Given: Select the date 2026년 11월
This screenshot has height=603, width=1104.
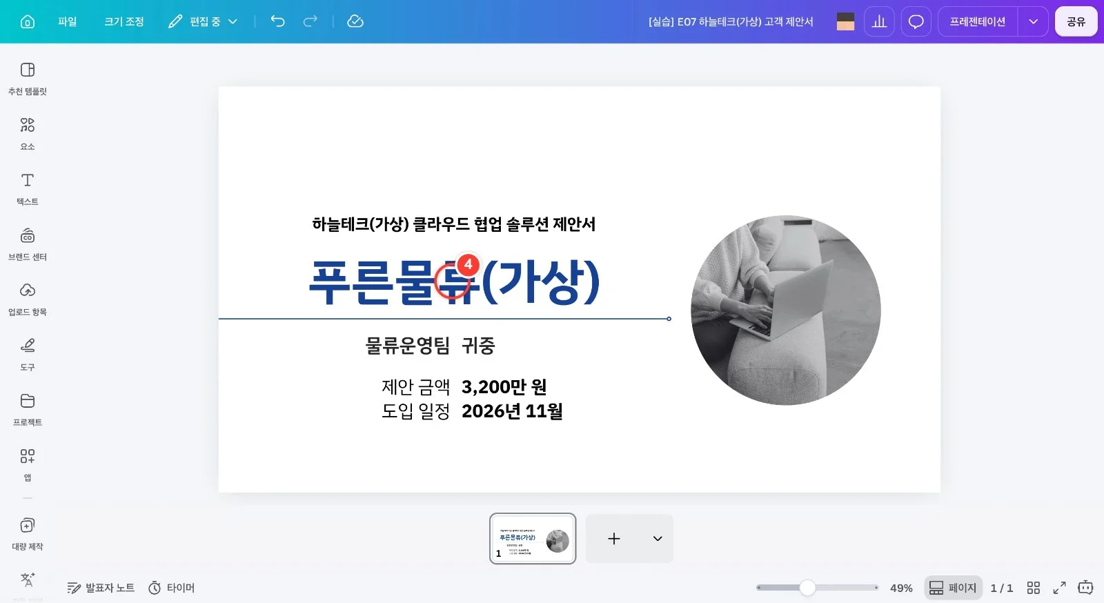Looking at the screenshot, I should [x=512, y=411].
